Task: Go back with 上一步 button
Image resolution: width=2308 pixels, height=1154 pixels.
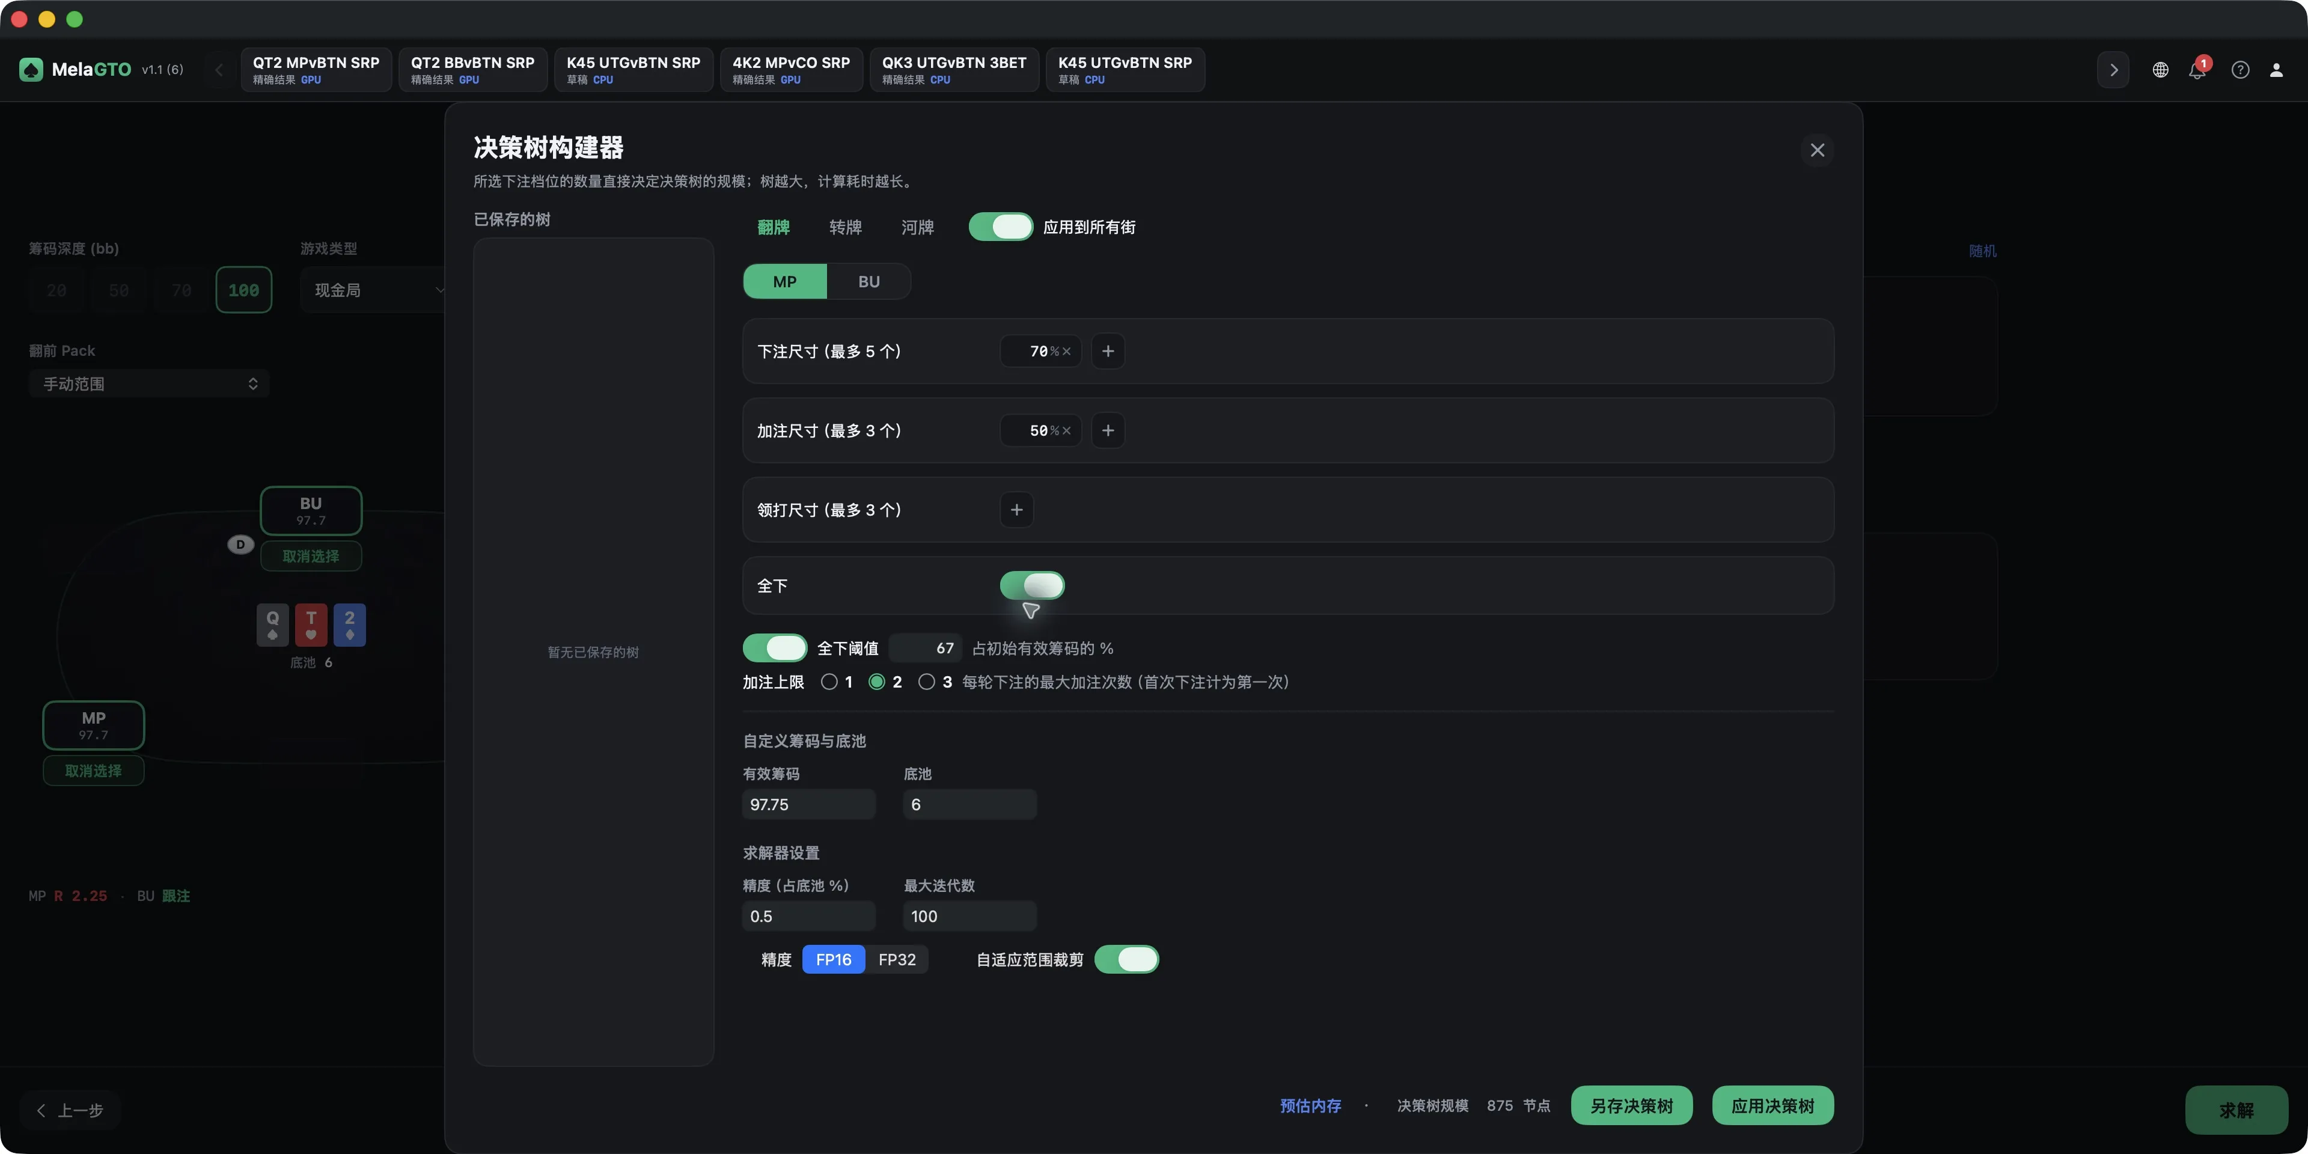Action: coord(70,1110)
